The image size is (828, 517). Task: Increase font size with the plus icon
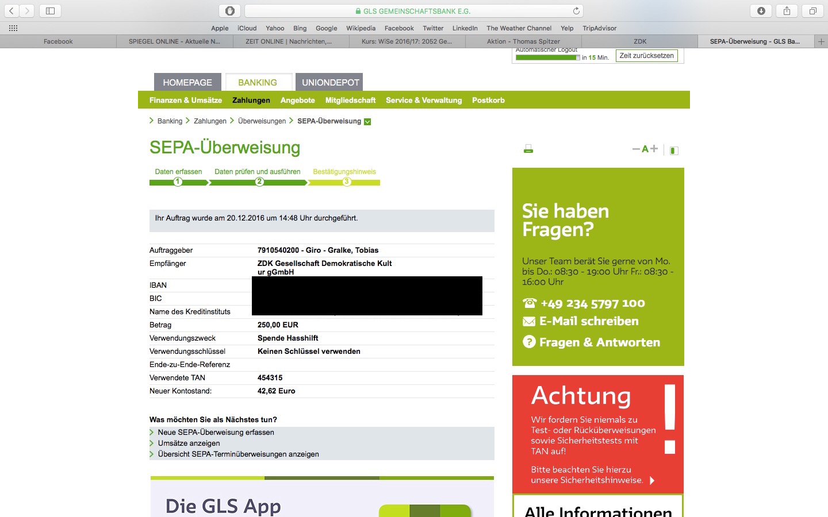pyautogui.click(x=654, y=149)
